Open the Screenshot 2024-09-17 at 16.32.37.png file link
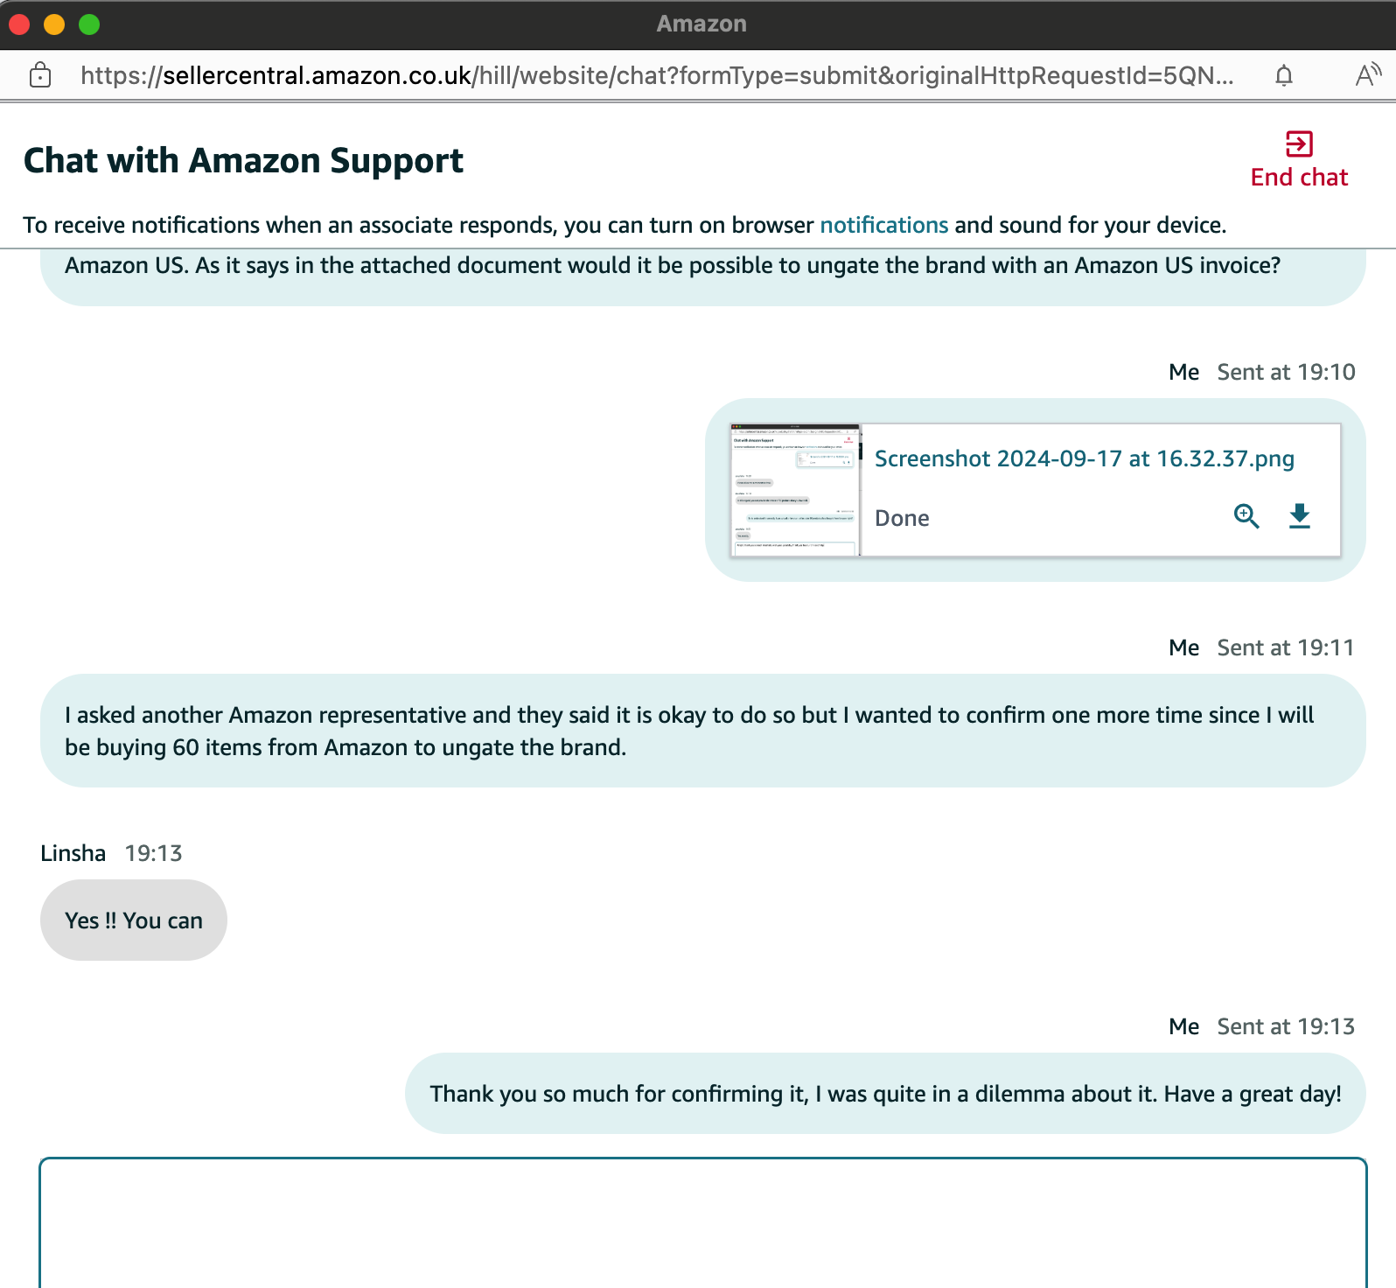The height and width of the screenshot is (1288, 1396). (1085, 458)
